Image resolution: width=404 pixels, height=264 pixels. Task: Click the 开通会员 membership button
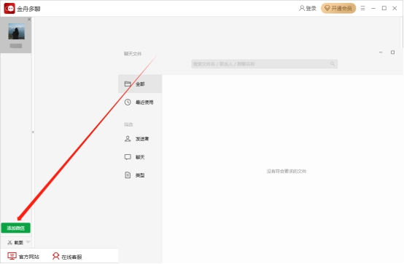pyautogui.click(x=338, y=8)
